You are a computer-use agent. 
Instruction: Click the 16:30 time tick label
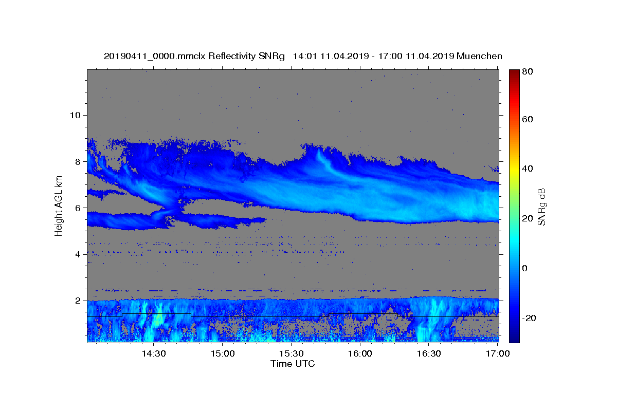tap(429, 353)
